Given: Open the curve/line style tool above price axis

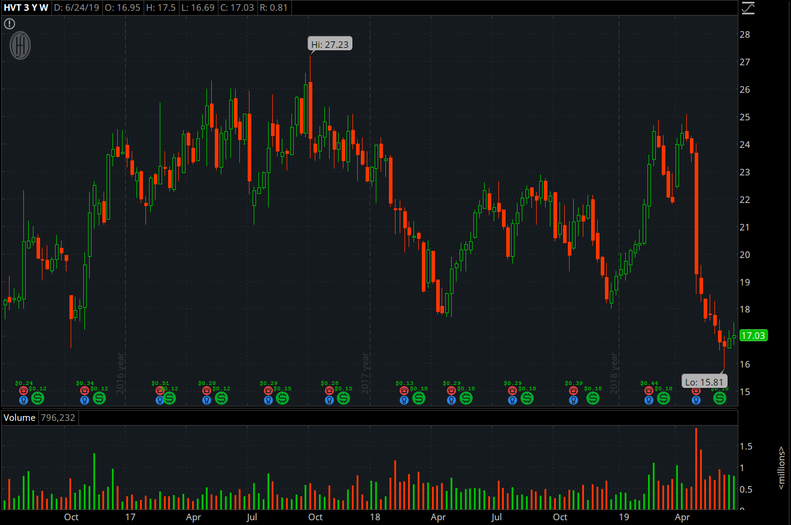Looking at the screenshot, I should [x=747, y=8].
